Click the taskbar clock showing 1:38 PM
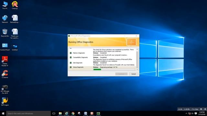Viewport: 207px width, 116px height. pyautogui.click(x=202, y=113)
